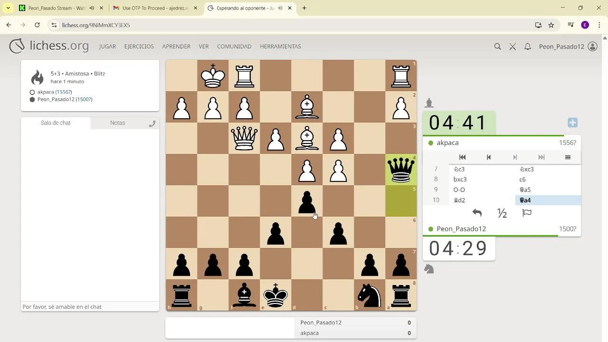
Task: Open the VER menu
Action: coord(204,47)
